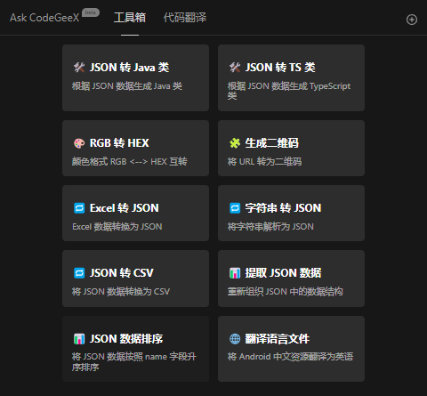Select the 根据 JSON 数据生成 TypeScript 类 description
The height and width of the screenshot is (396, 427).
289,91
